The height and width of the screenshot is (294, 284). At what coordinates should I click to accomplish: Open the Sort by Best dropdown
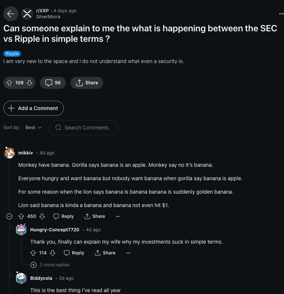[34, 128]
